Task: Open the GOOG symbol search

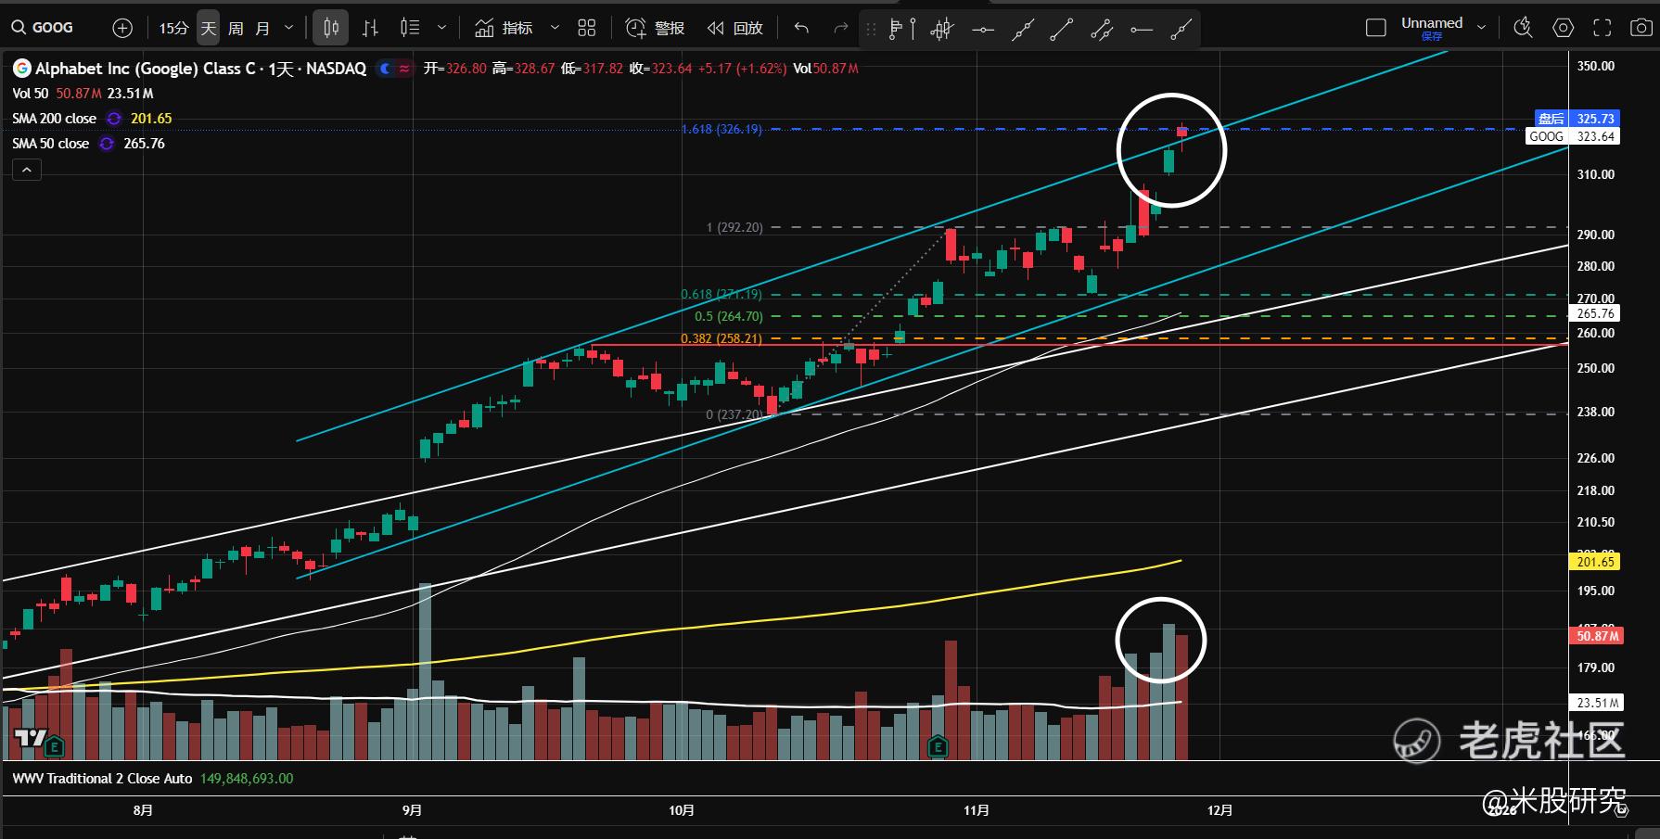Action: (43, 28)
